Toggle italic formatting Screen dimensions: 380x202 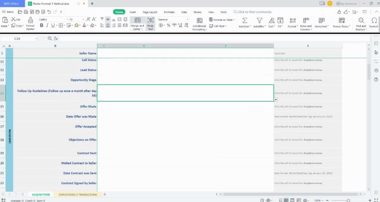[47, 25]
